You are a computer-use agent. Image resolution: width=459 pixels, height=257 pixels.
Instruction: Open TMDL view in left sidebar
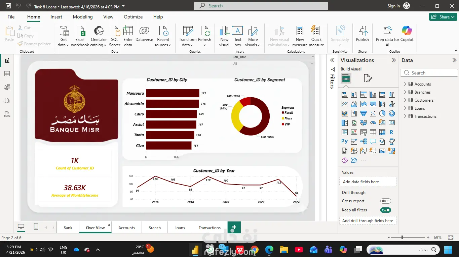pyautogui.click(x=7, y=114)
